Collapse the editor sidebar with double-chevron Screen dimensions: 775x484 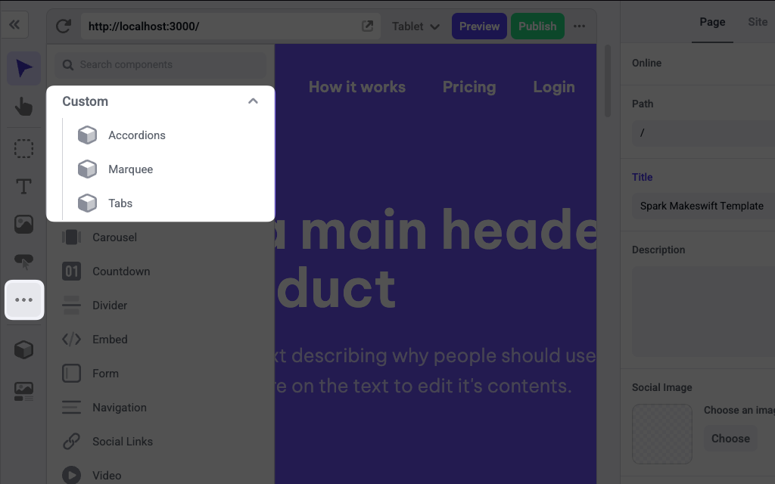coord(14,24)
